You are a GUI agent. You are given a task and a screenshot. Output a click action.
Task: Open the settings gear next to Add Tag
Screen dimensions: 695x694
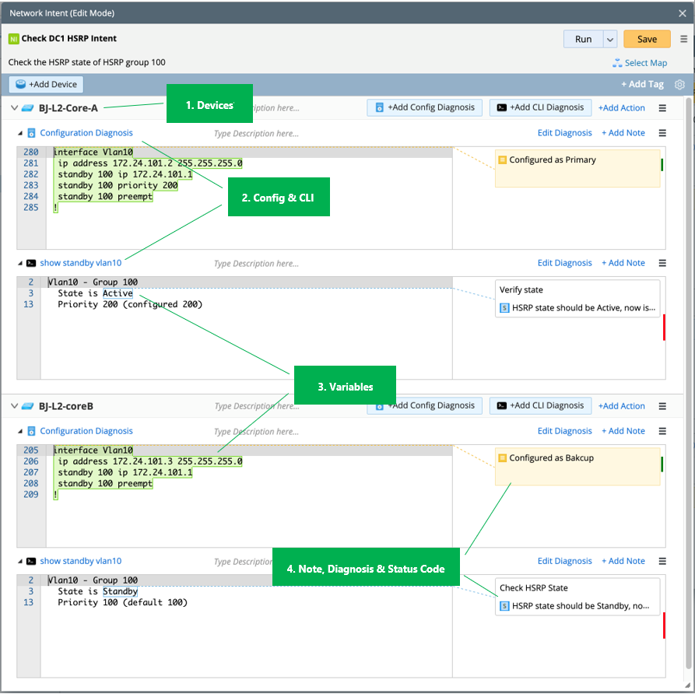click(x=679, y=85)
